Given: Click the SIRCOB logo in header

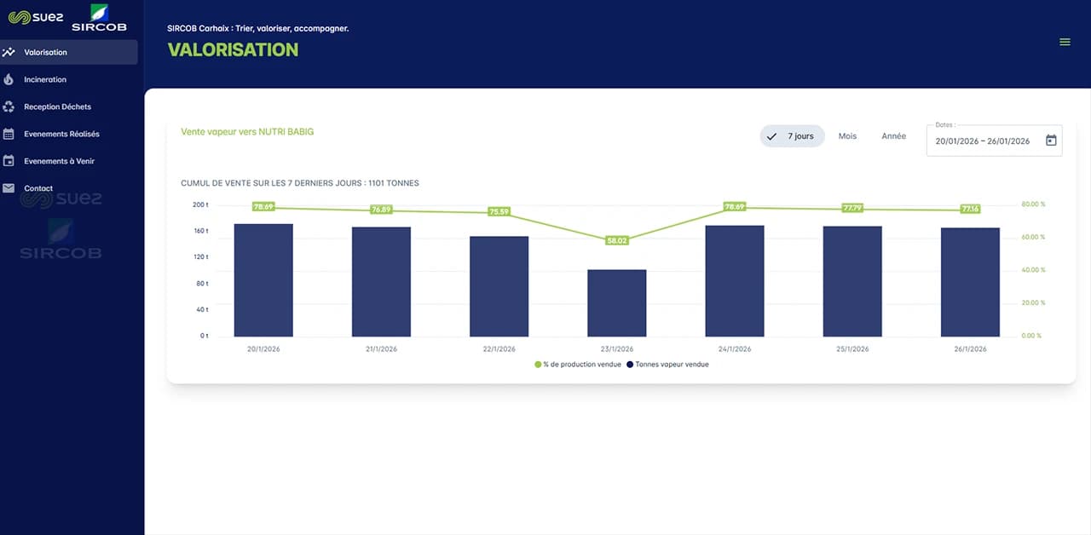Looking at the screenshot, I should pyautogui.click(x=99, y=18).
